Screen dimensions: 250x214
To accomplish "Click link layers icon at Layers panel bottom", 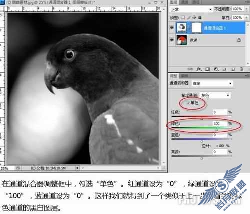I will point(190,69).
